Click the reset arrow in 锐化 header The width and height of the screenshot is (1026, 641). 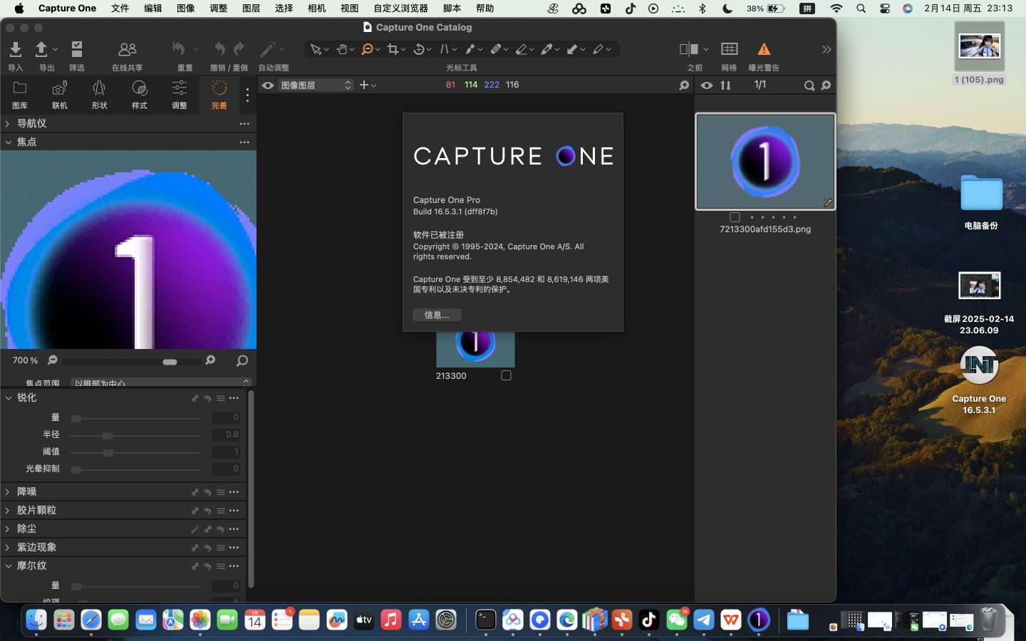207,398
